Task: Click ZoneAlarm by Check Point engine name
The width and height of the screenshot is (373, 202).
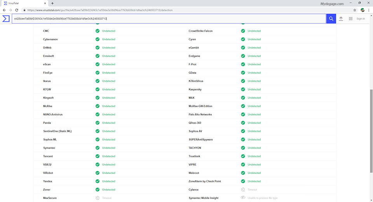Action: (205, 181)
